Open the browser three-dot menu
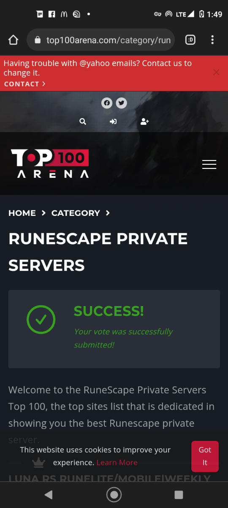The height and width of the screenshot is (508, 228). [212, 40]
